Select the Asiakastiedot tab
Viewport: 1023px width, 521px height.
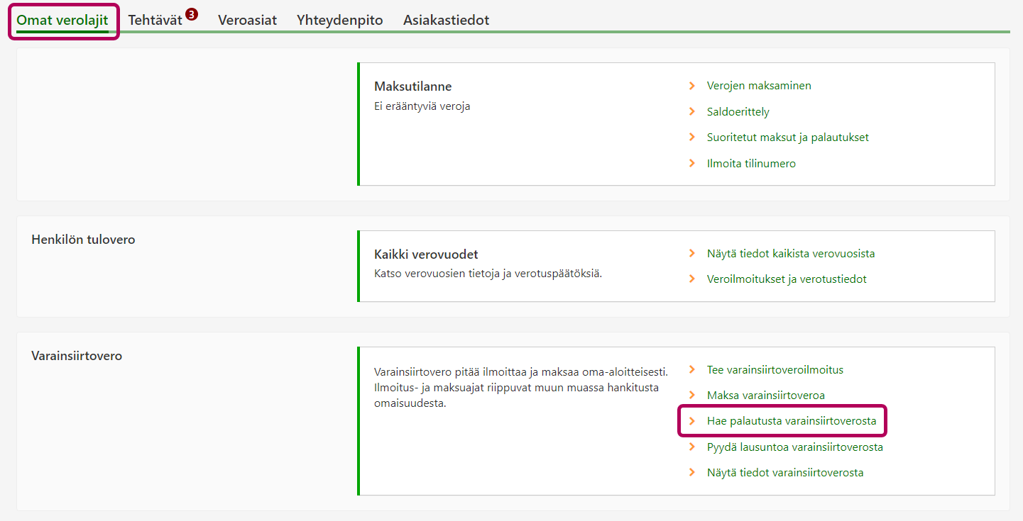(x=446, y=21)
